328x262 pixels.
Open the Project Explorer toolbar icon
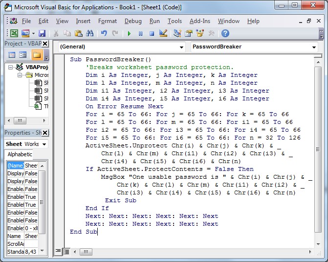(x=177, y=33)
